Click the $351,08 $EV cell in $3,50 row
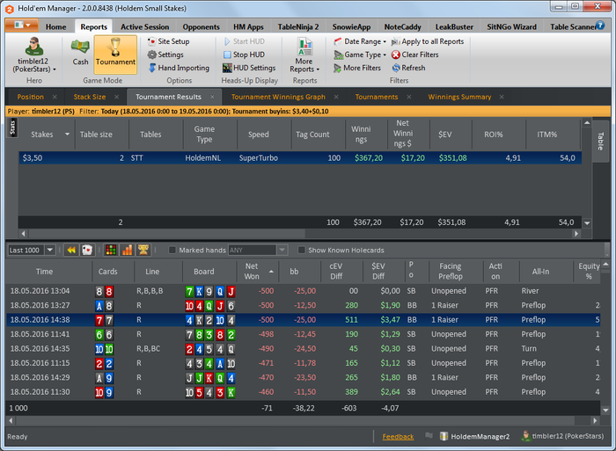 click(452, 157)
